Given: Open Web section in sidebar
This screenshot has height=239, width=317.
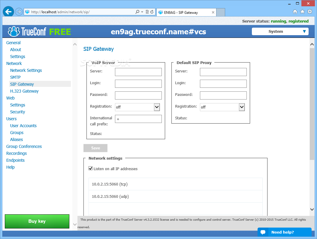Looking at the screenshot, I should click(10, 98).
